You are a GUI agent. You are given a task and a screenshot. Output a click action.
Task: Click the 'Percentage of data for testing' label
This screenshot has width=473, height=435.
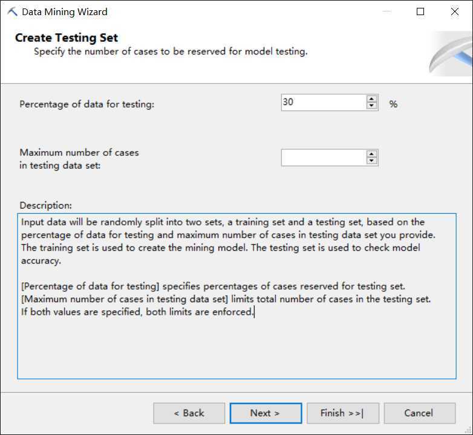click(x=87, y=104)
